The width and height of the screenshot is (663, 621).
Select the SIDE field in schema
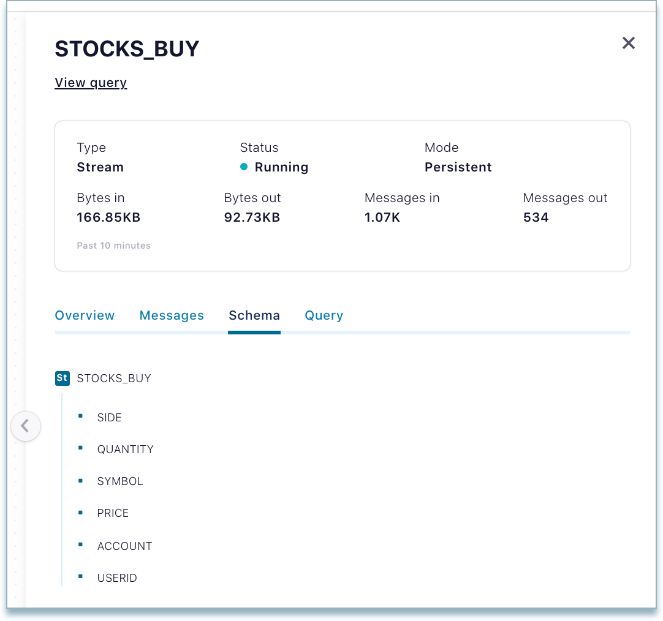(110, 418)
